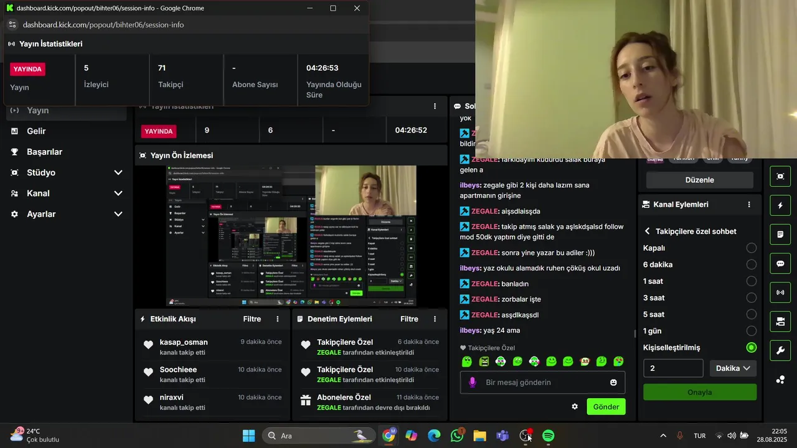Image resolution: width=797 pixels, height=448 pixels.
Task: Click the focus frame icon in right toolbar
Action: point(780,176)
